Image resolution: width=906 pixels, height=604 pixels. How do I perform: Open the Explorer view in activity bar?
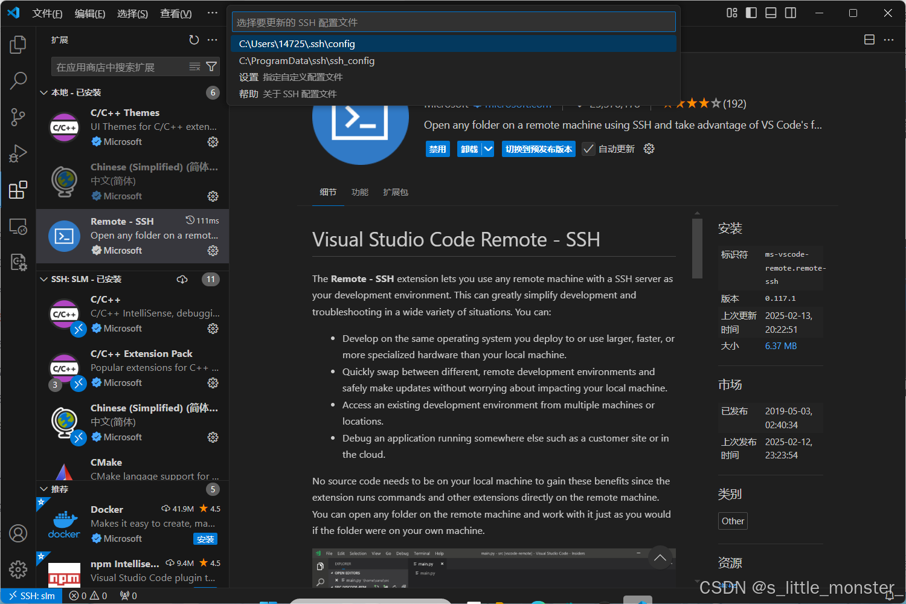point(18,44)
